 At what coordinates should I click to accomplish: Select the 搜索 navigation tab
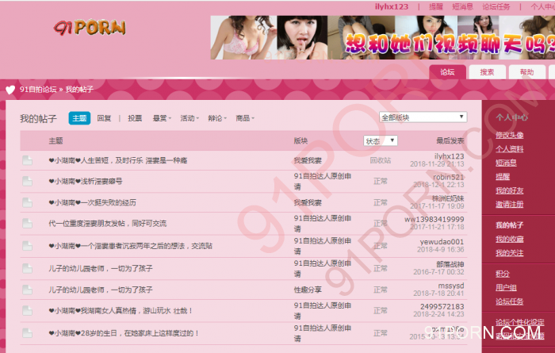(487, 72)
